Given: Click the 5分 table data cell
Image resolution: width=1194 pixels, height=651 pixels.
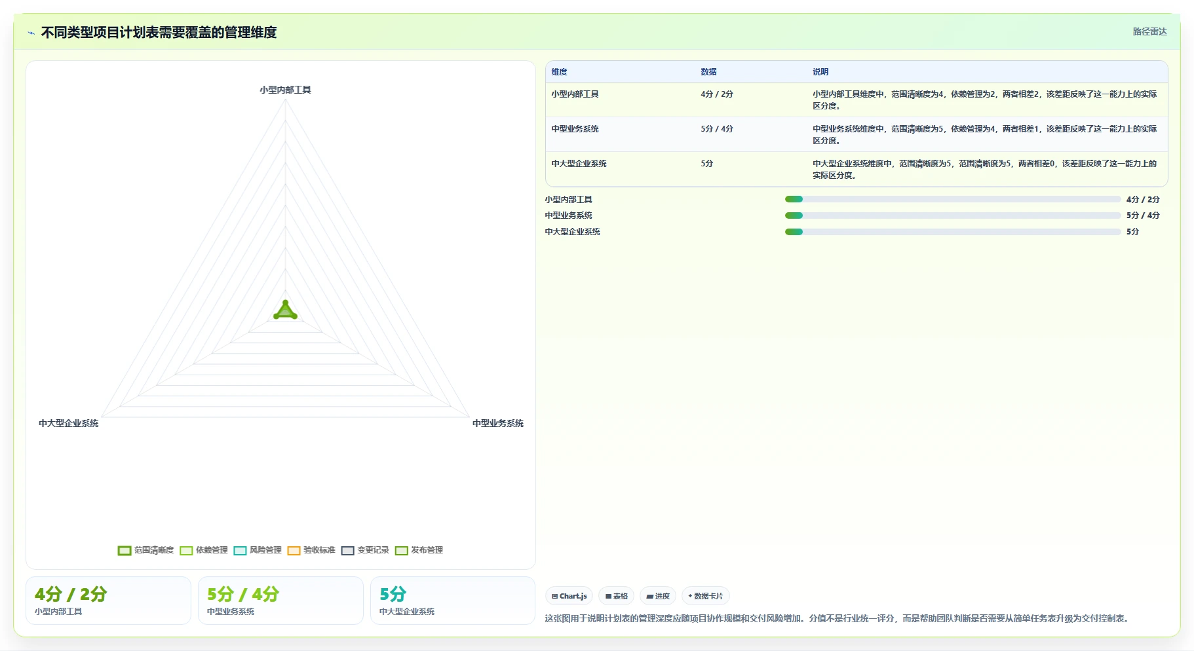Looking at the screenshot, I should tap(706, 164).
